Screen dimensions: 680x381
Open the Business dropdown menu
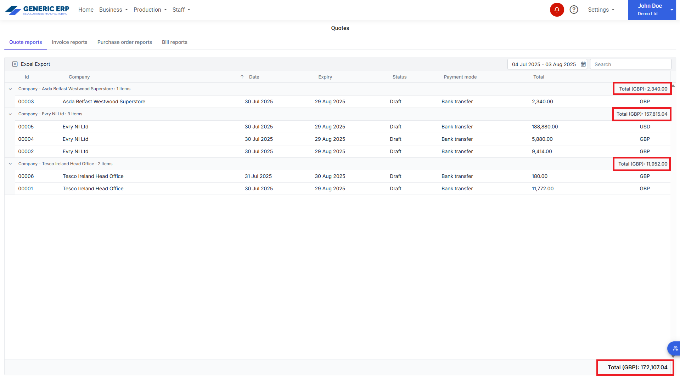113,10
